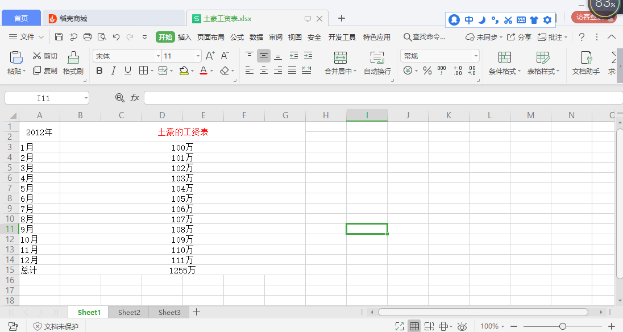Align text left
This screenshot has height=332, width=623.
(250, 70)
